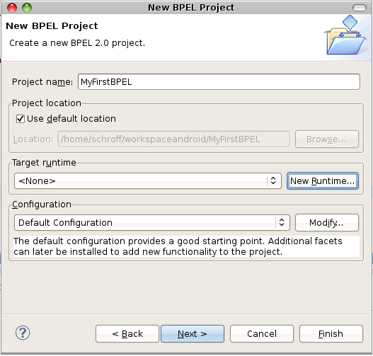Click the green window button in title bar
Screen dimensions: 373x356
27,8
